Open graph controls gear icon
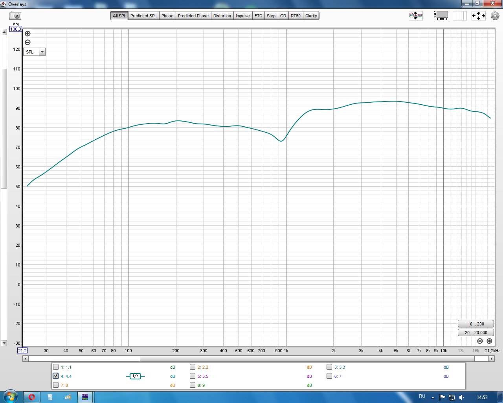Image resolution: width=503 pixels, height=403 pixels. [495, 16]
